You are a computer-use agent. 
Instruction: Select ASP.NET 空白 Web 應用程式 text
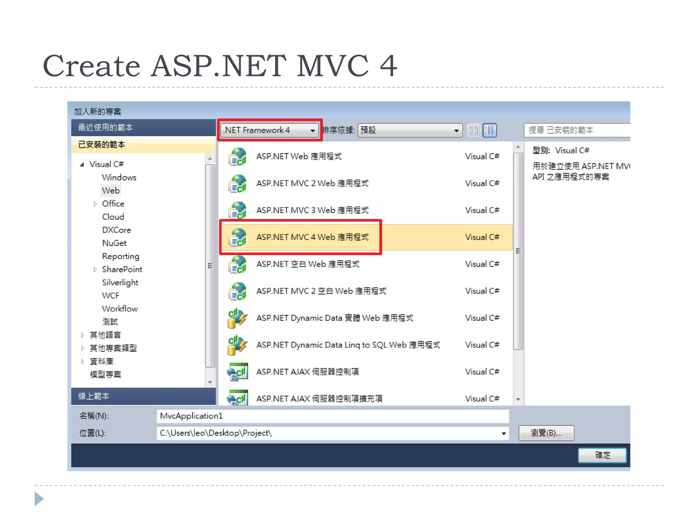tap(308, 264)
